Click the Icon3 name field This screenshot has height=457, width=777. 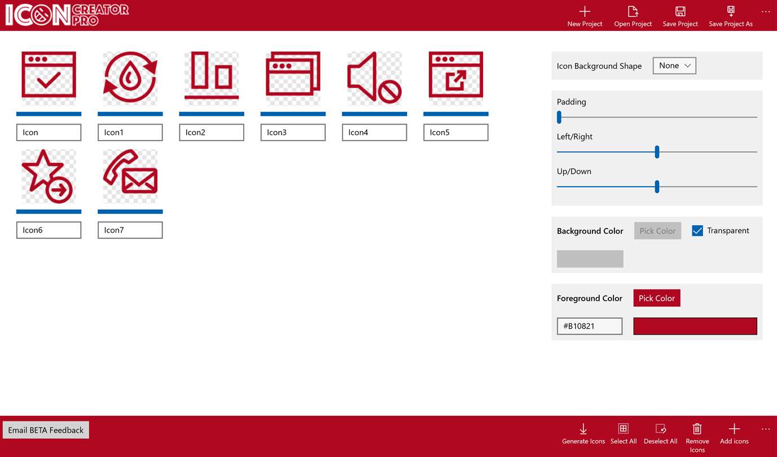pos(293,133)
